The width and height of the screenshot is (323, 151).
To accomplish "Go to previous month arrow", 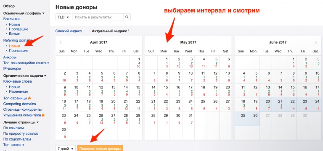I will point(61,42).
